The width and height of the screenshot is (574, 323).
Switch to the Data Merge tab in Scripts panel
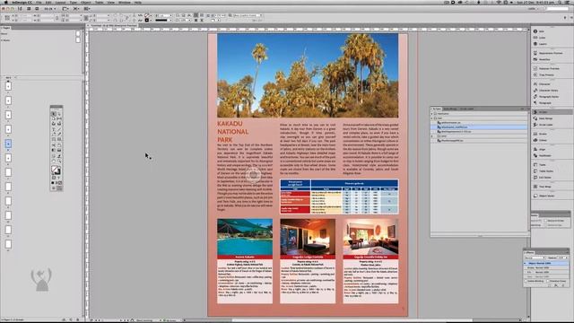450,109
